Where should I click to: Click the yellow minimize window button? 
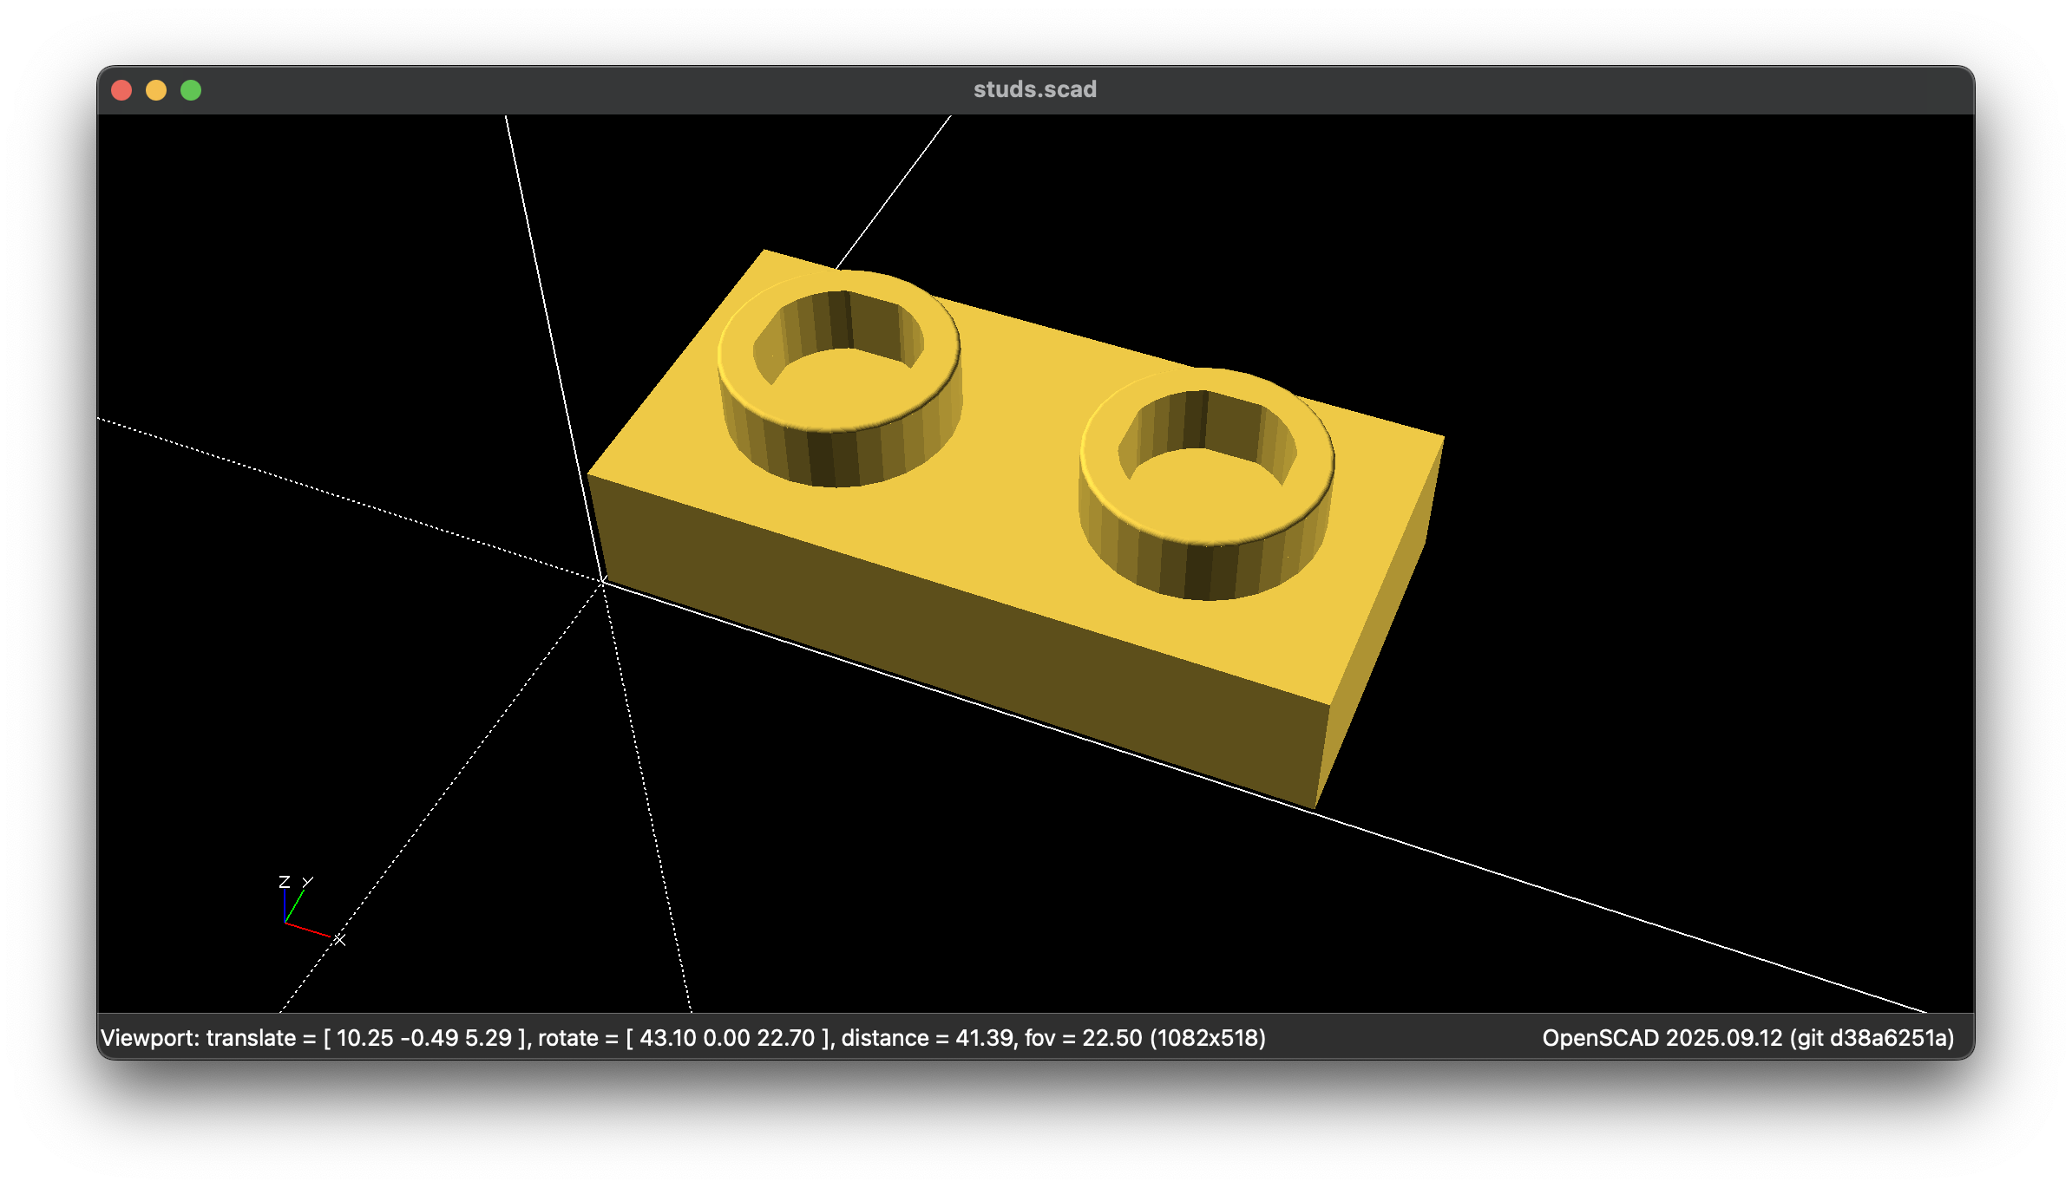click(156, 90)
